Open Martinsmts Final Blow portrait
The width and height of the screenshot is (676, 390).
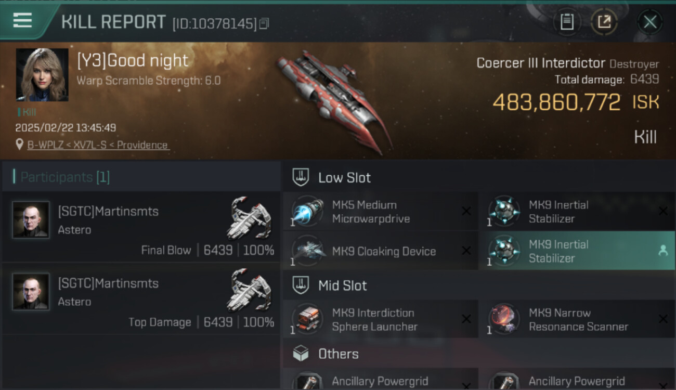pyautogui.click(x=31, y=220)
